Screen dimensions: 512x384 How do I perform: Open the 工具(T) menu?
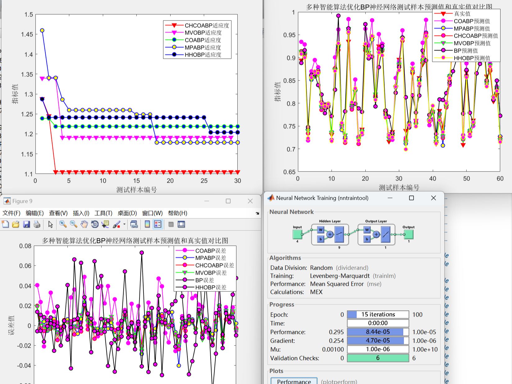(x=103, y=213)
